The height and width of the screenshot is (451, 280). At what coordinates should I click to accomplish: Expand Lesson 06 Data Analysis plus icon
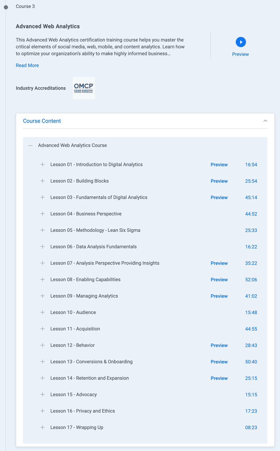(x=43, y=247)
